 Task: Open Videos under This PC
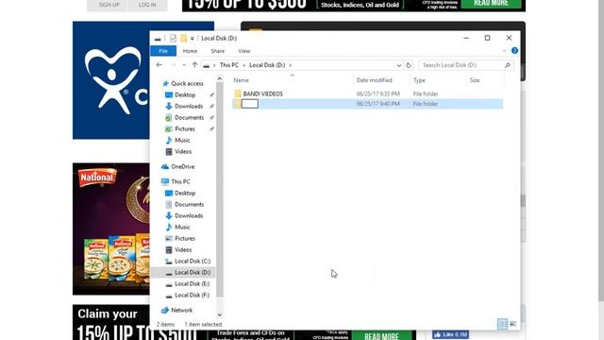182,249
